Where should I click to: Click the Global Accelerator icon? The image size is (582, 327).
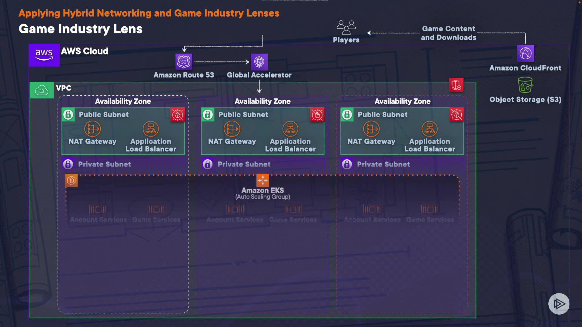point(259,62)
